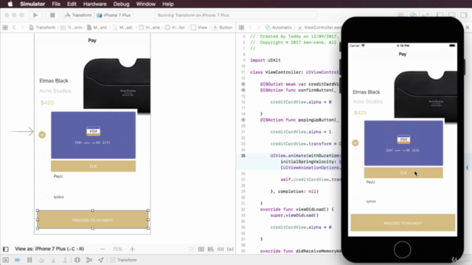
Task: Open the Vi...ene scene breadcrumb
Action: tap(150, 27)
